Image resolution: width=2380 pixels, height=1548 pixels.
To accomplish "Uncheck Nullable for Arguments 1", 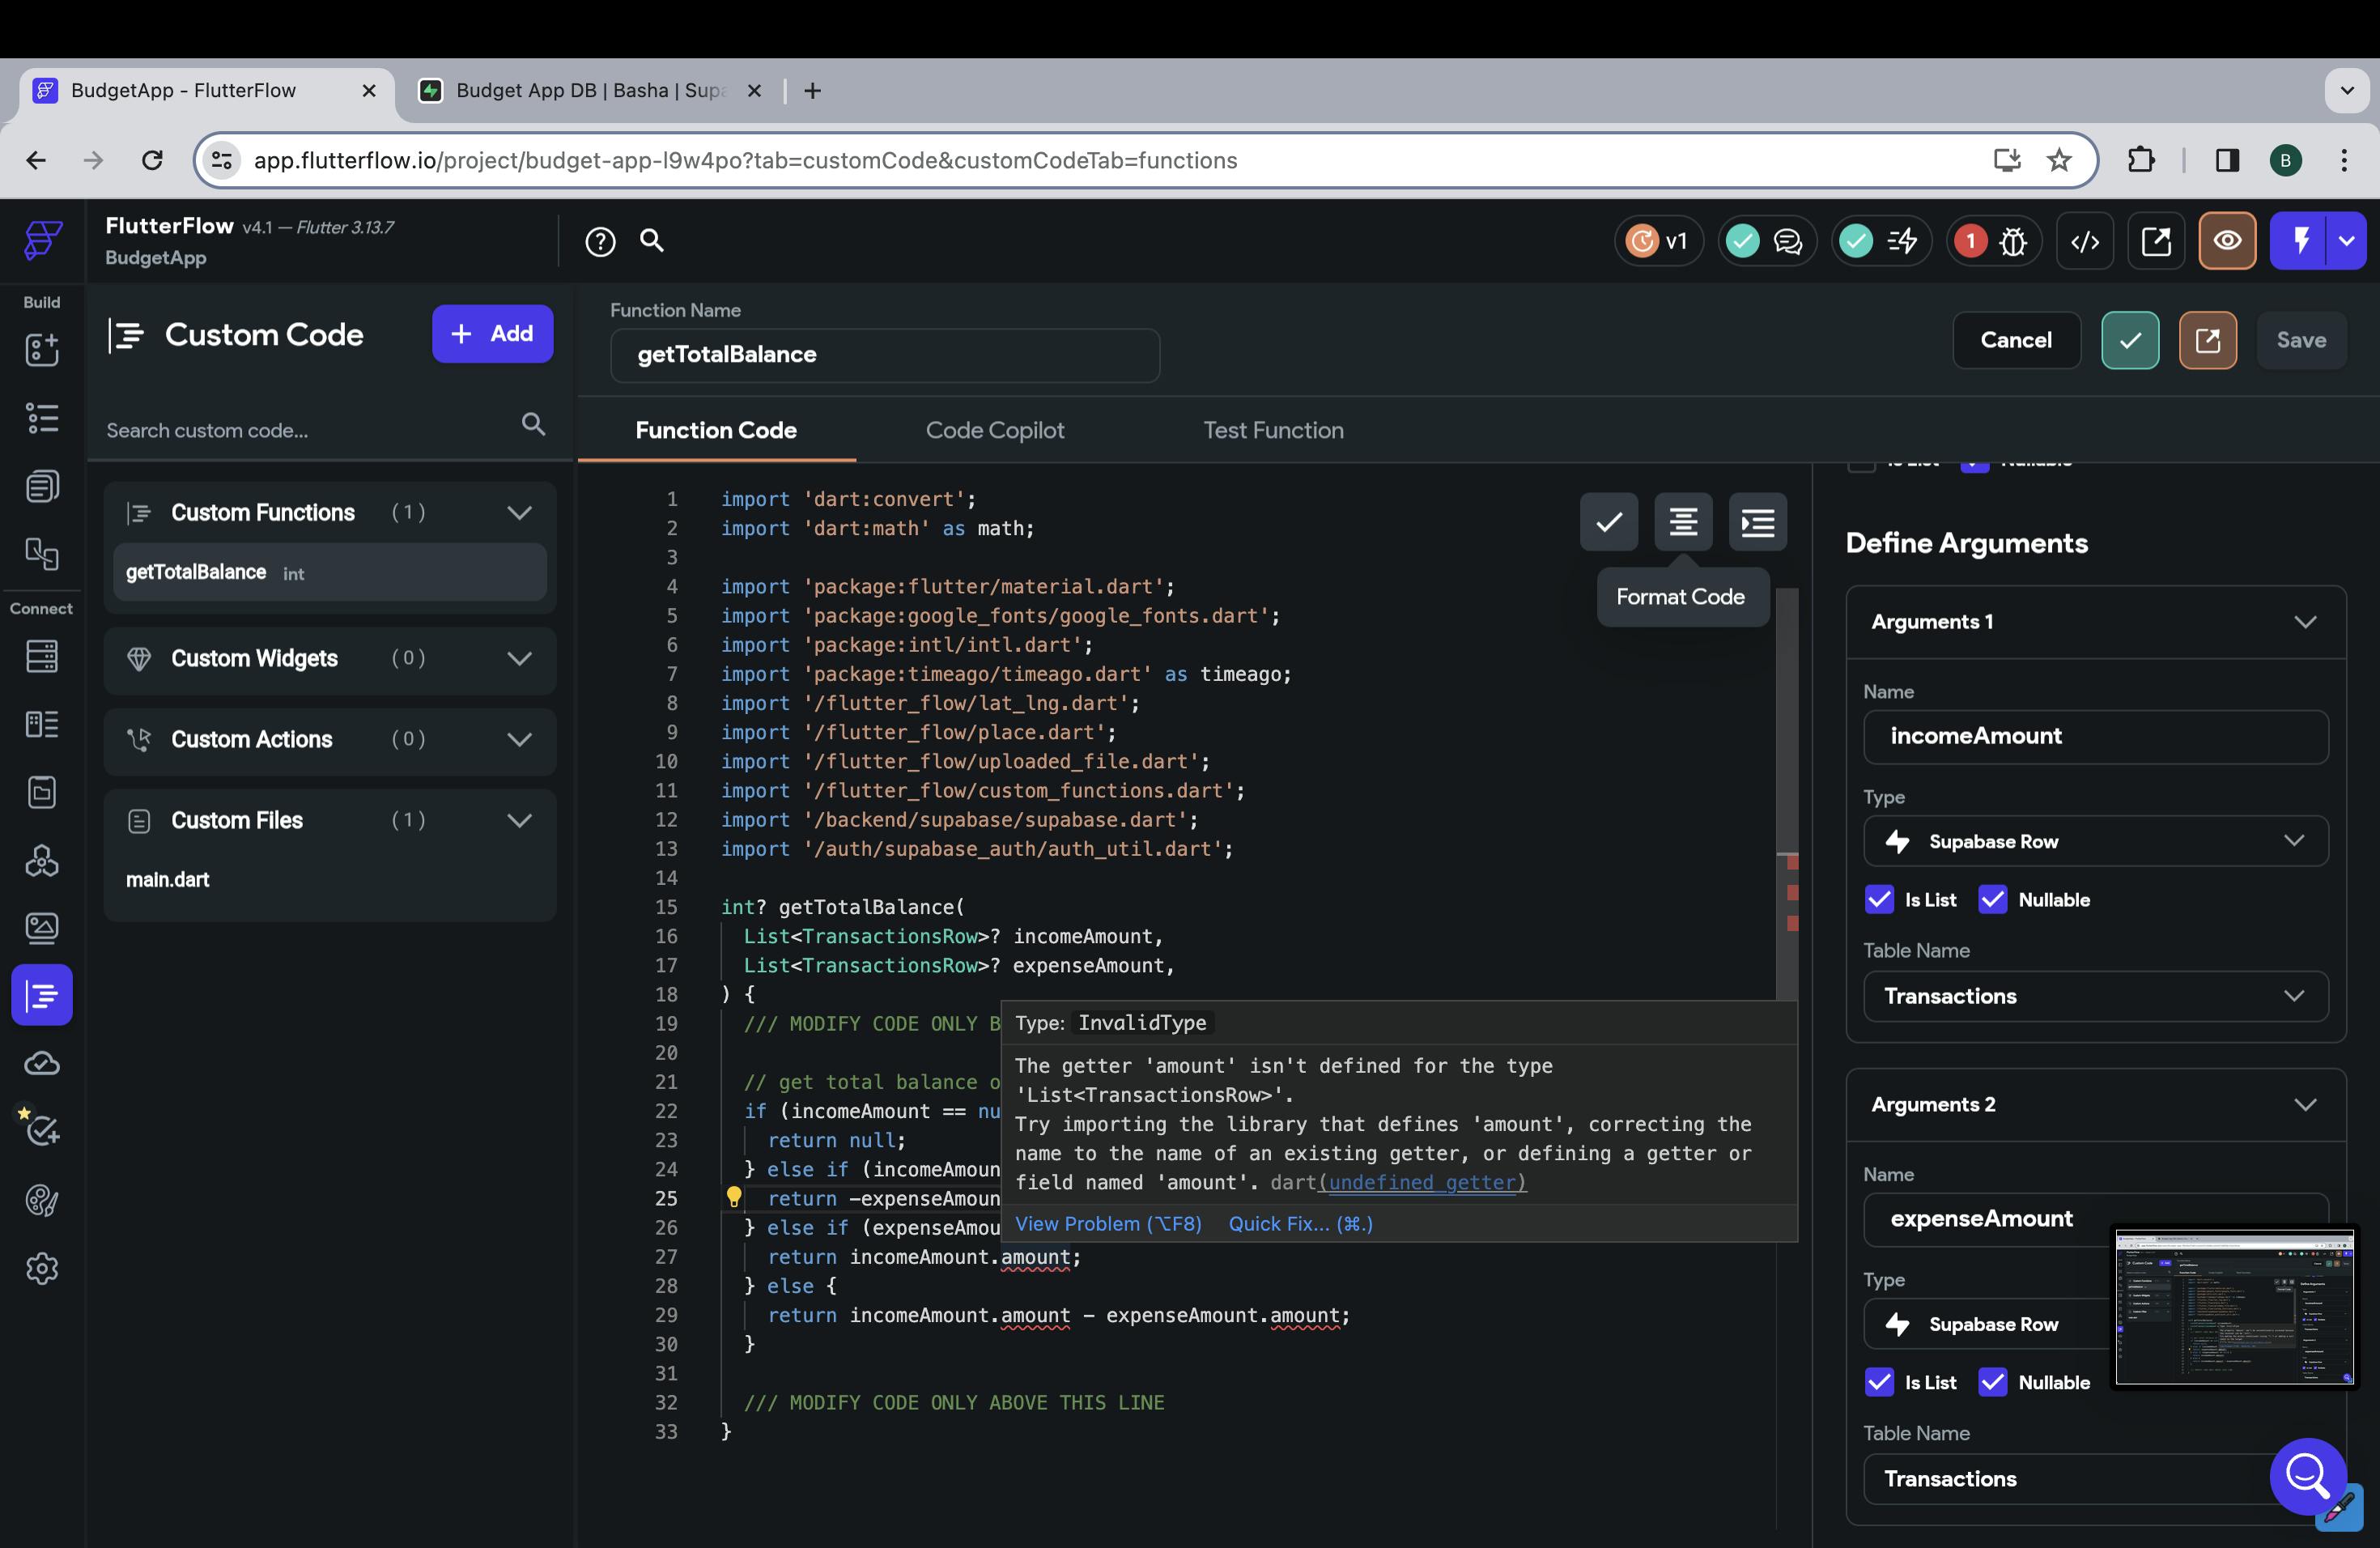I will coord(1992,899).
